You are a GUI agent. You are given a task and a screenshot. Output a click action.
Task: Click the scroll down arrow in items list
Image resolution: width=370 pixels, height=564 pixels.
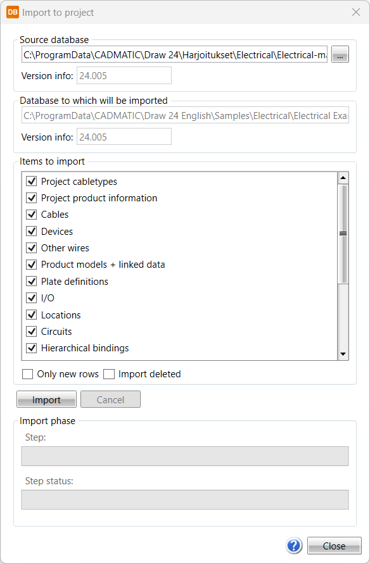pos(343,354)
